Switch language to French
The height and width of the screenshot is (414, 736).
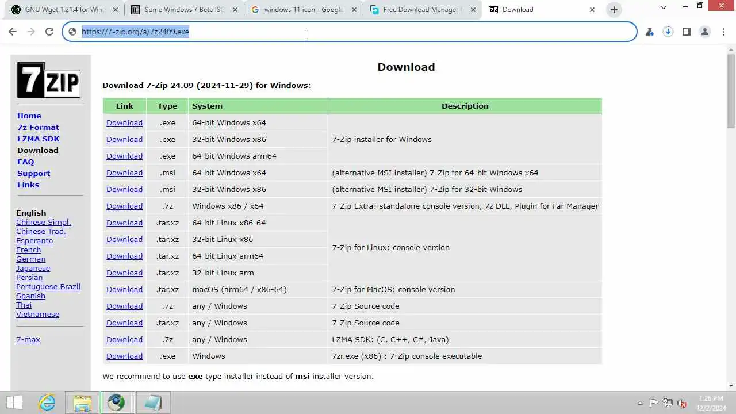[29, 250]
